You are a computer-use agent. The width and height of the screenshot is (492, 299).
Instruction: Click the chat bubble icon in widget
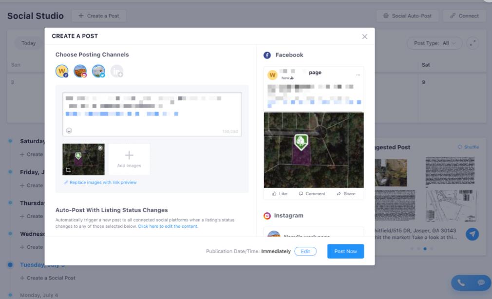481,282
